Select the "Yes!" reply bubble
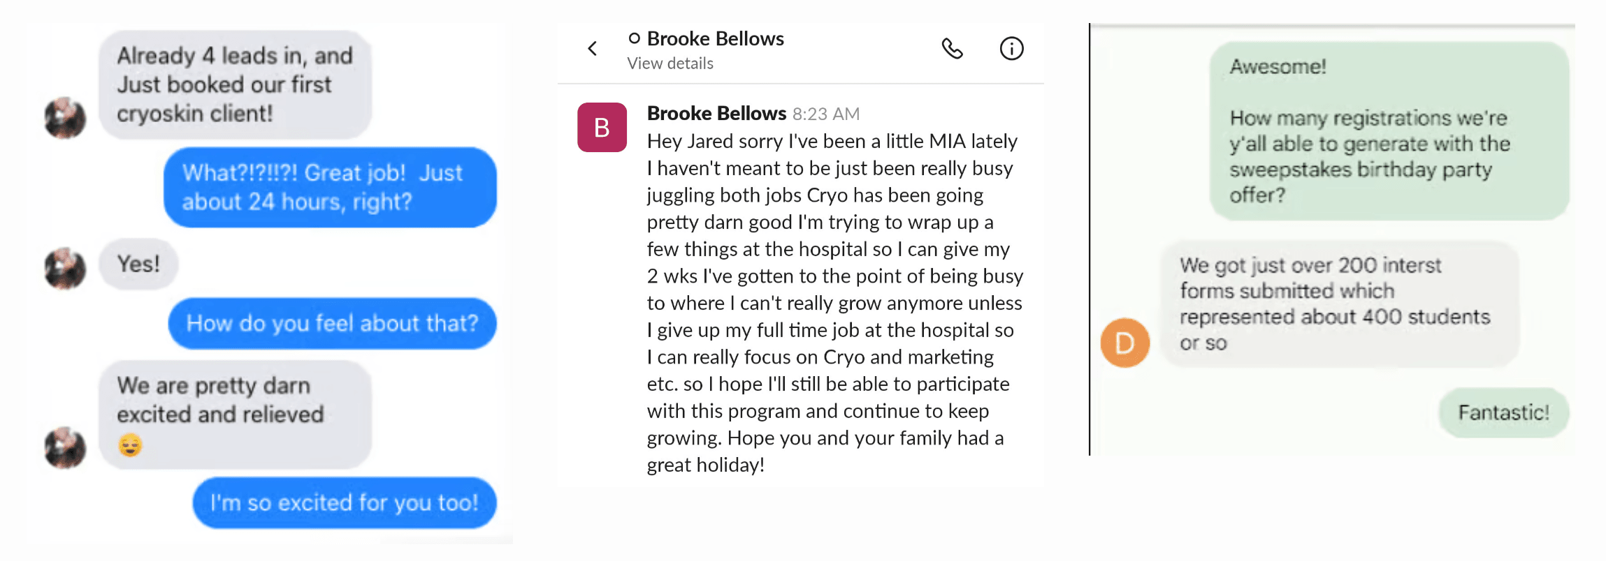This screenshot has height=561, width=1606. click(138, 264)
